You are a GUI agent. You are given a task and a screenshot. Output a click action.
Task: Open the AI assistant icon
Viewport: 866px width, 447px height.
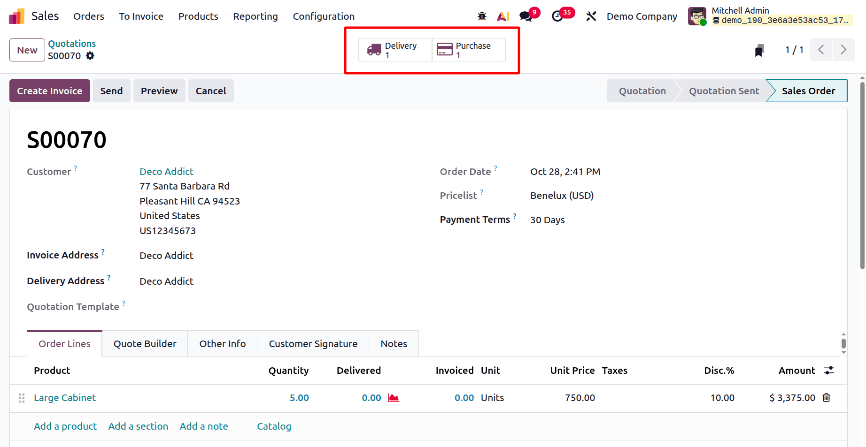[503, 15]
